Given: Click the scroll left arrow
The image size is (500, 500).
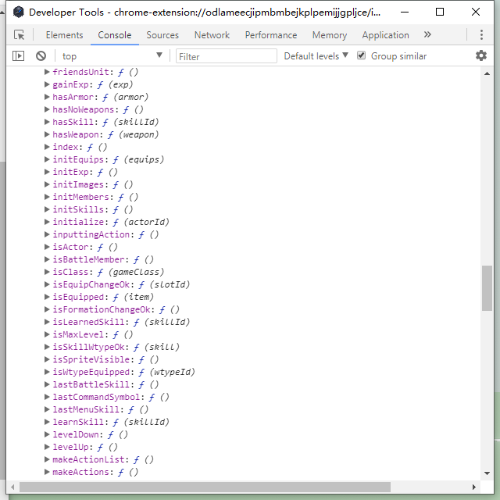Looking at the screenshot, I should (12, 487).
